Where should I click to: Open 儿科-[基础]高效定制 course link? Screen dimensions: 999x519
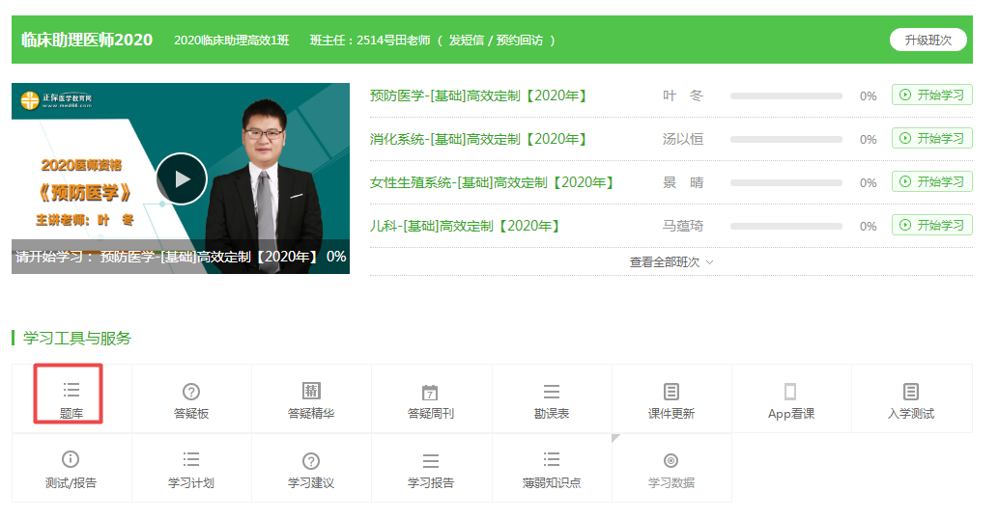tap(465, 226)
